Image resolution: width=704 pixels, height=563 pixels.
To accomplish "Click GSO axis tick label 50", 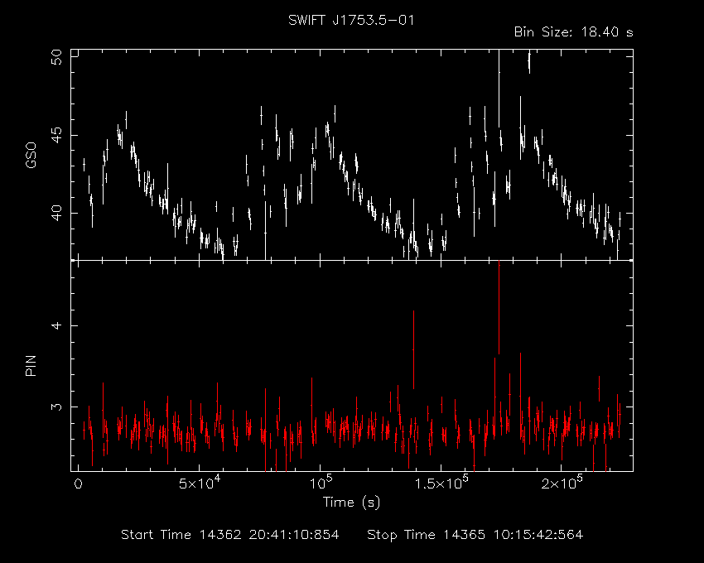I will click(x=56, y=57).
